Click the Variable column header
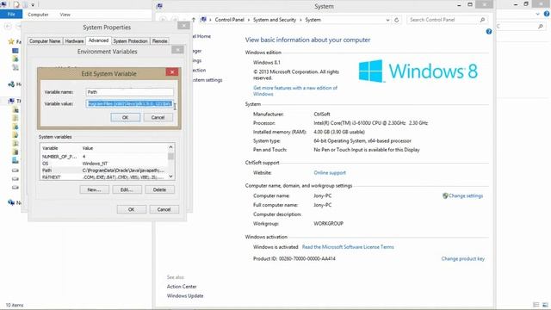 pos(50,148)
